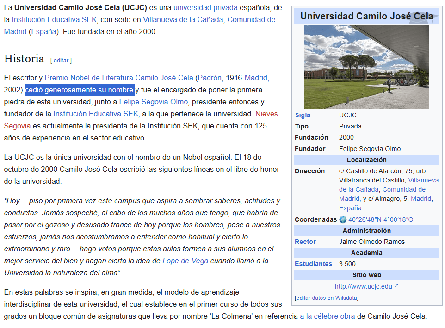Image resolution: width=445 pixels, height=328 pixels.
Task: Follow the Villanueva de la Cañada link in intro
Action: (183, 19)
